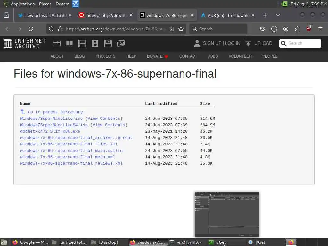Click Go to parent directory
Image resolution: width=328 pixels, height=246 pixels.
pos(55,112)
